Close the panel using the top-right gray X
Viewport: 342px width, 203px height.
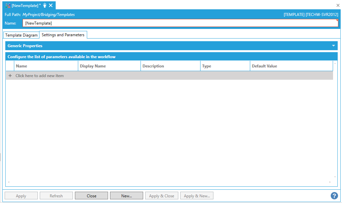pyautogui.click(x=338, y=5)
